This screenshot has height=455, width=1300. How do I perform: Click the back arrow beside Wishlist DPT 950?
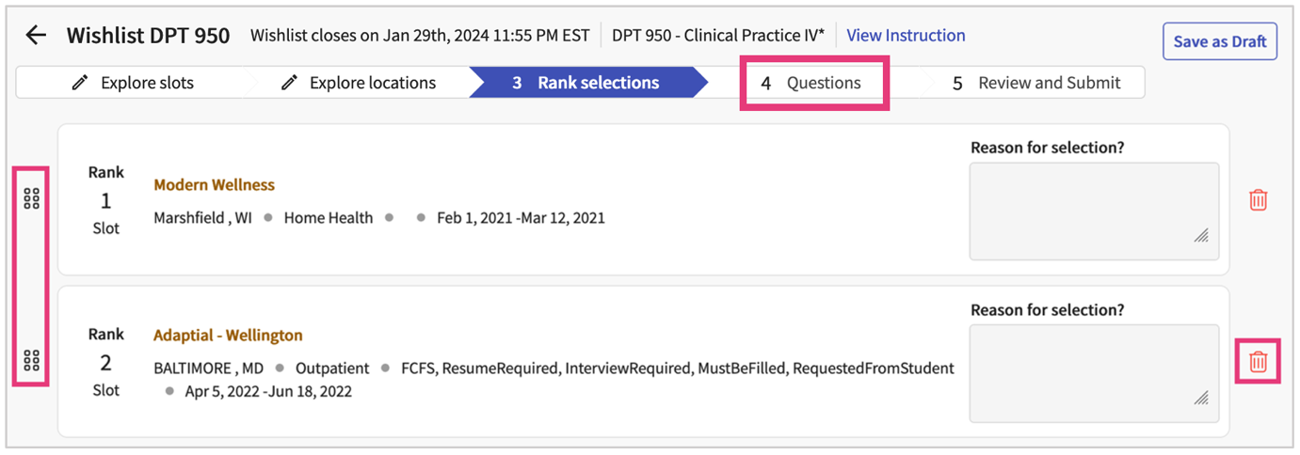pos(36,36)
